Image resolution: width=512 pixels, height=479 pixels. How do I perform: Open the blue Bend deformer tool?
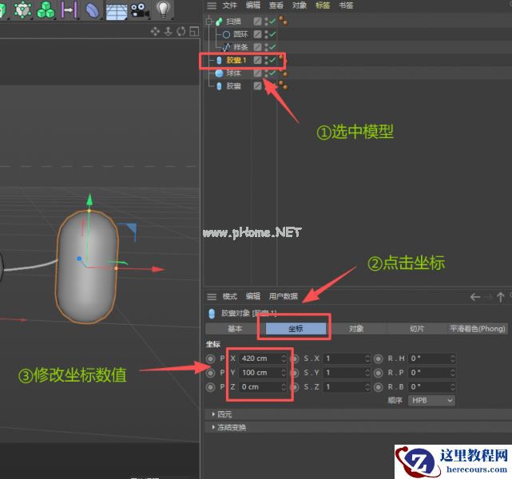(x=93, y=10)
